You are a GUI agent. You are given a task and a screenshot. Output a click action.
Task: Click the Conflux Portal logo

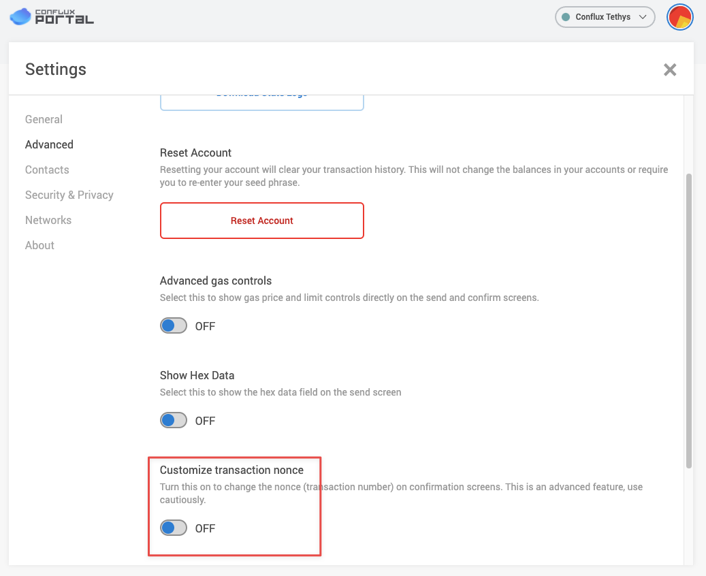tap(51, 17)
